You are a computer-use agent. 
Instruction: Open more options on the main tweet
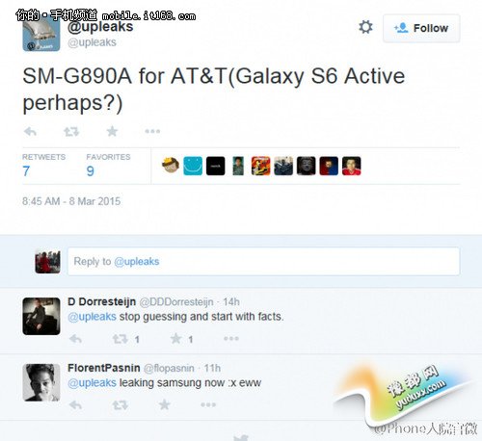click(x=152, y=131)
